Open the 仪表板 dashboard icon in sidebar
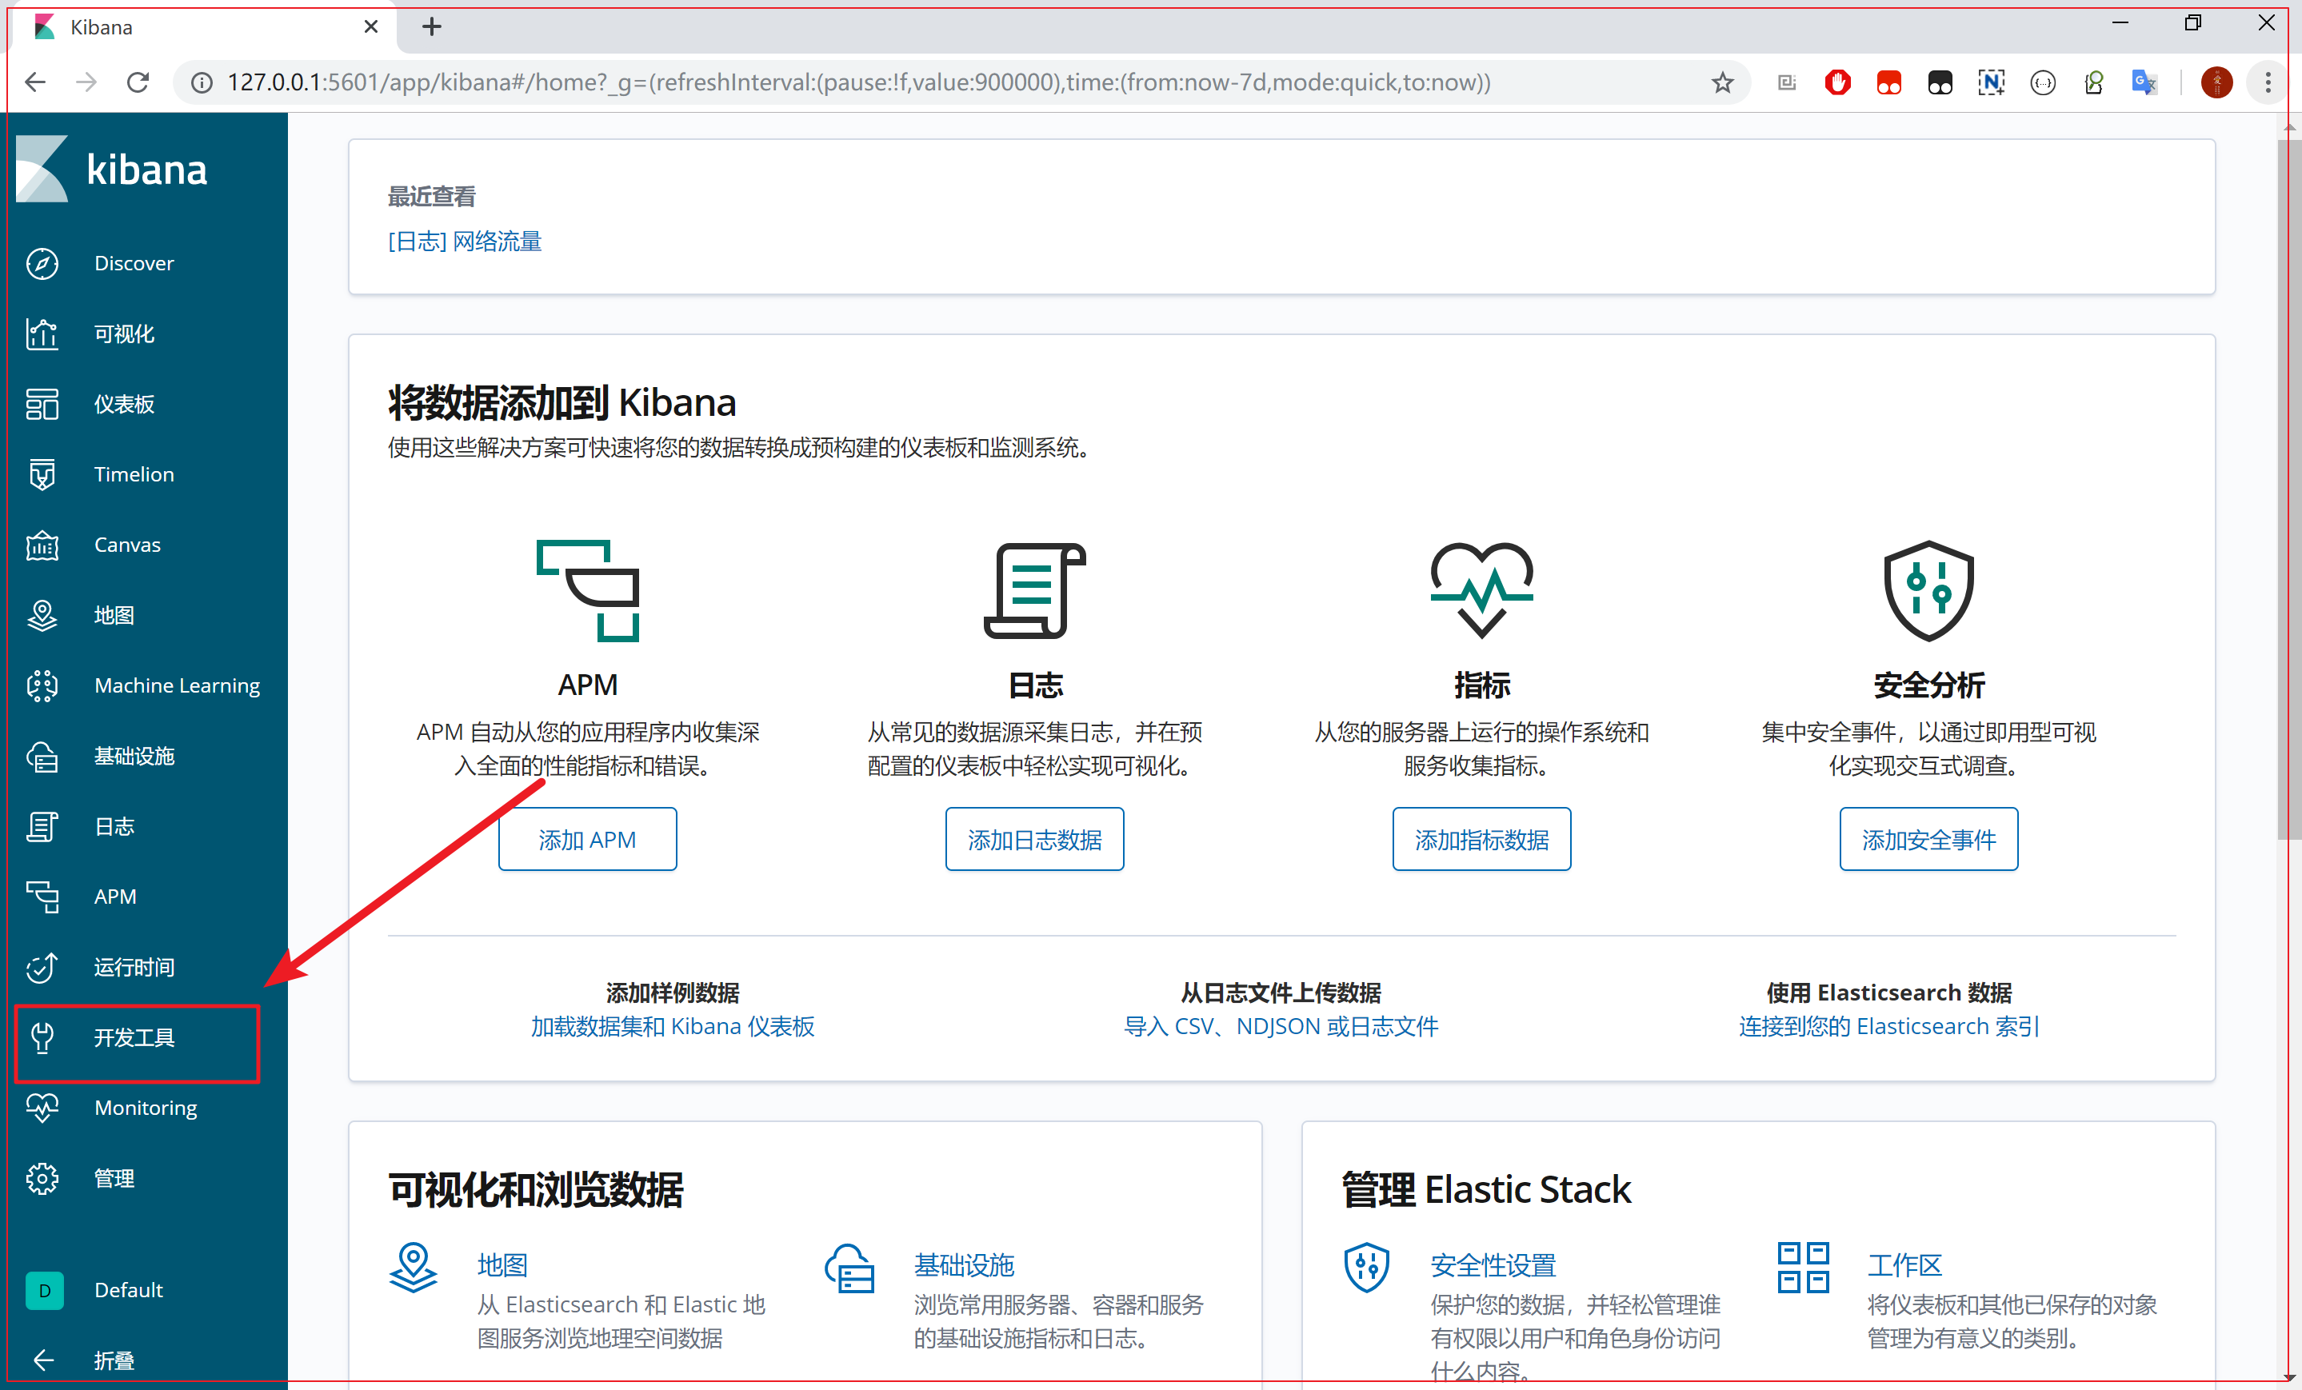 click(x=42, y=404)
